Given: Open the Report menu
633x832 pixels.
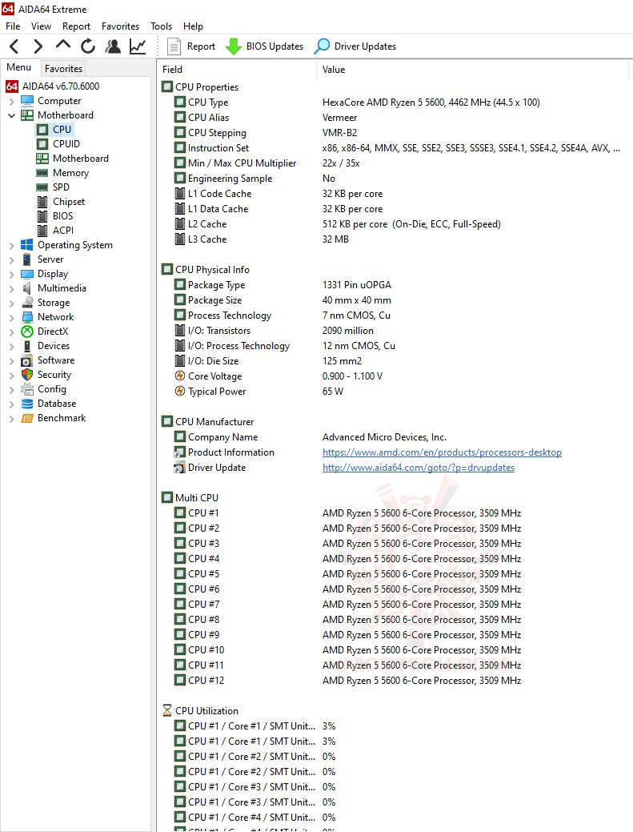Looking at the screenshot, I should (x=76, y=26).
